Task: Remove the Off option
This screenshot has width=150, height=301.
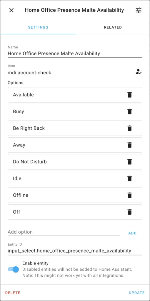Action: pos(130,212)
